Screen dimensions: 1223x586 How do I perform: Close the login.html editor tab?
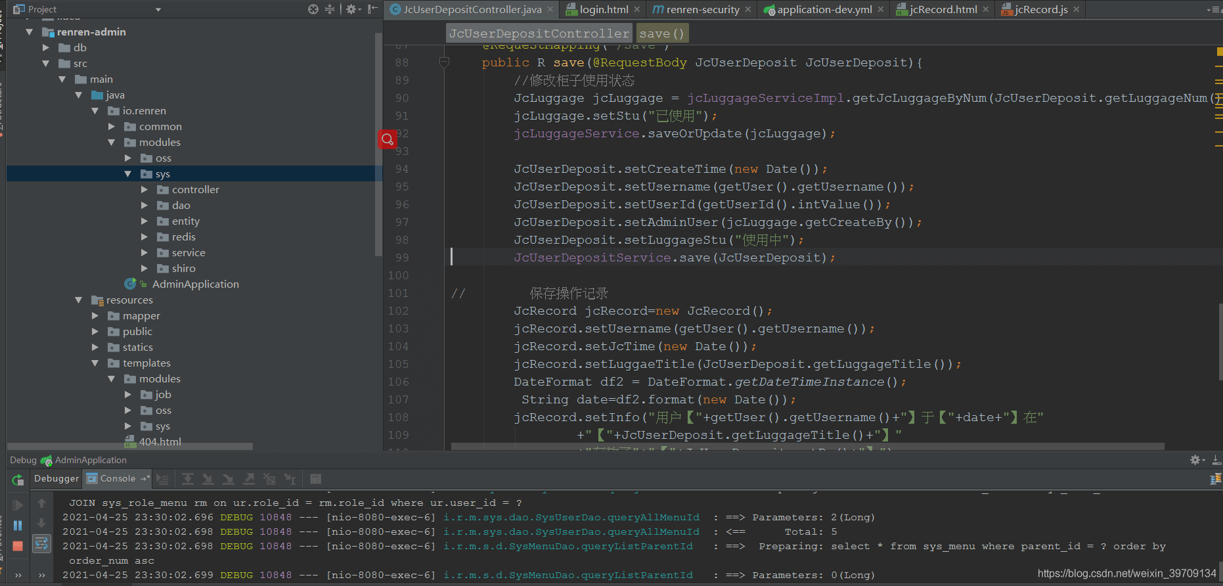636,9
